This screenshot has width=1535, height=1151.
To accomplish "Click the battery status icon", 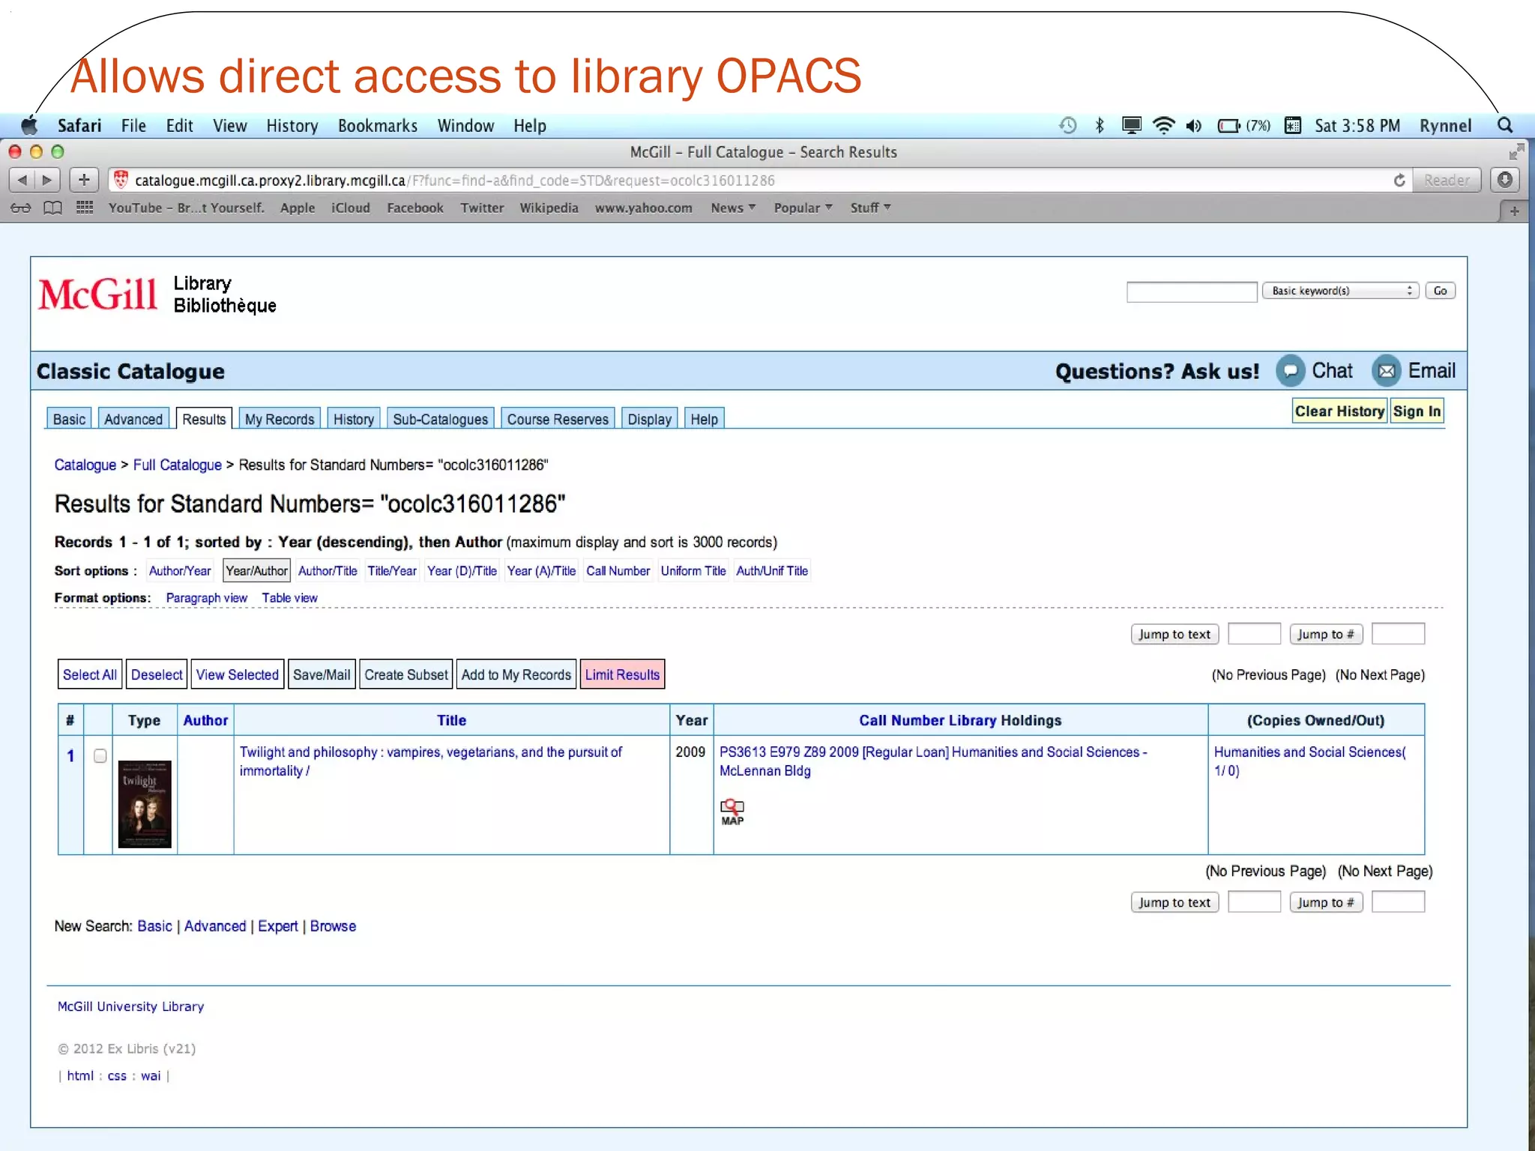I will coord(1229,125).
